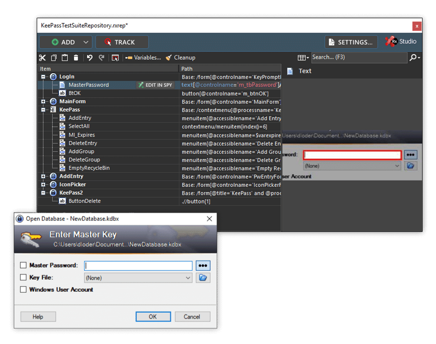Click the BtOK button item icon

pos(62,93)
